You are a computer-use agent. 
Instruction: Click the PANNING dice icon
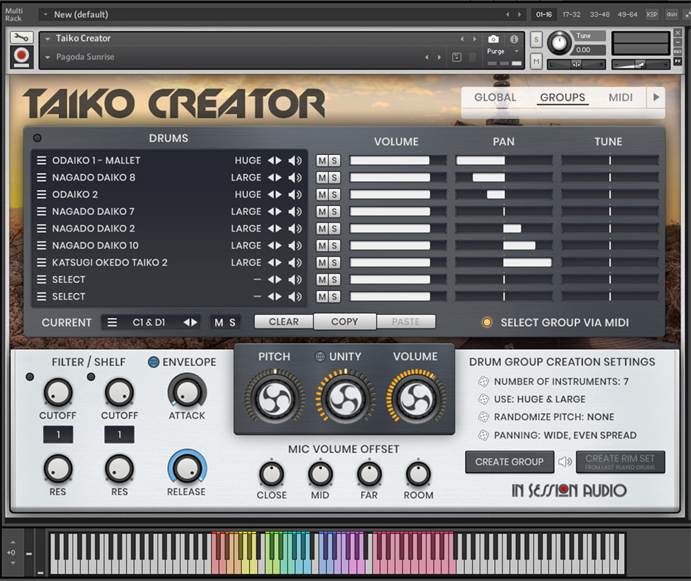(484, 436)
